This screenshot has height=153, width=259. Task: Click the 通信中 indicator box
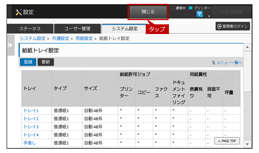(x=173, y=8)
